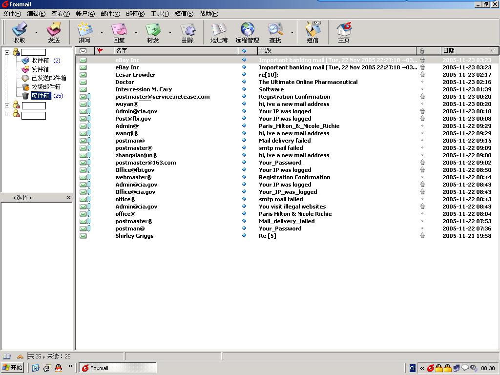Open 远程管理 remote management
500x375 pixels.
click(247, 32)
